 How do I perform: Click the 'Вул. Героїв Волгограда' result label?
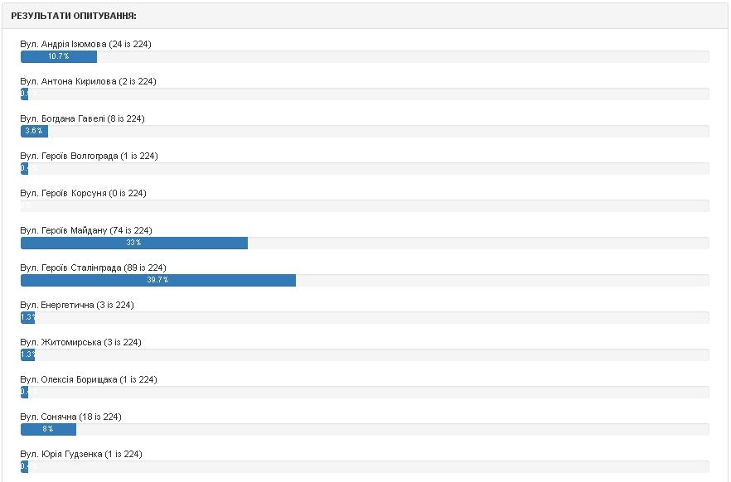(x=89, y=156)
